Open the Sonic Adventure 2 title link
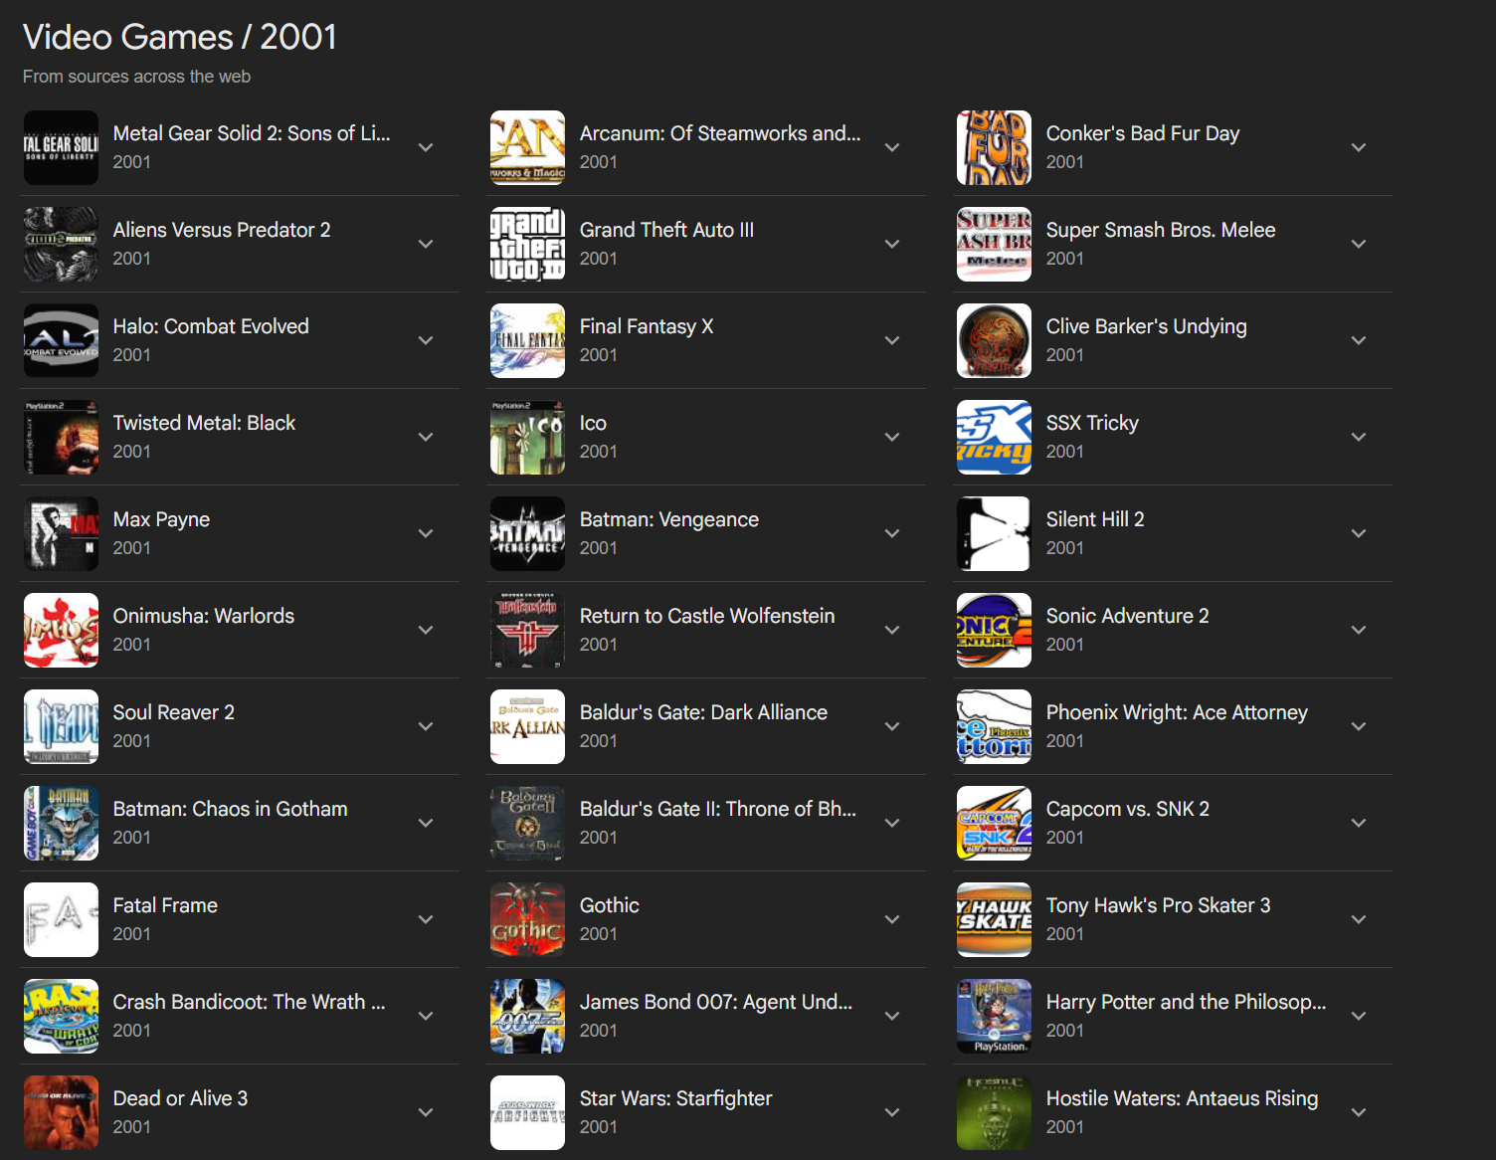Viewport: 1496px width, 1160px height. [x=1128, y=616]
